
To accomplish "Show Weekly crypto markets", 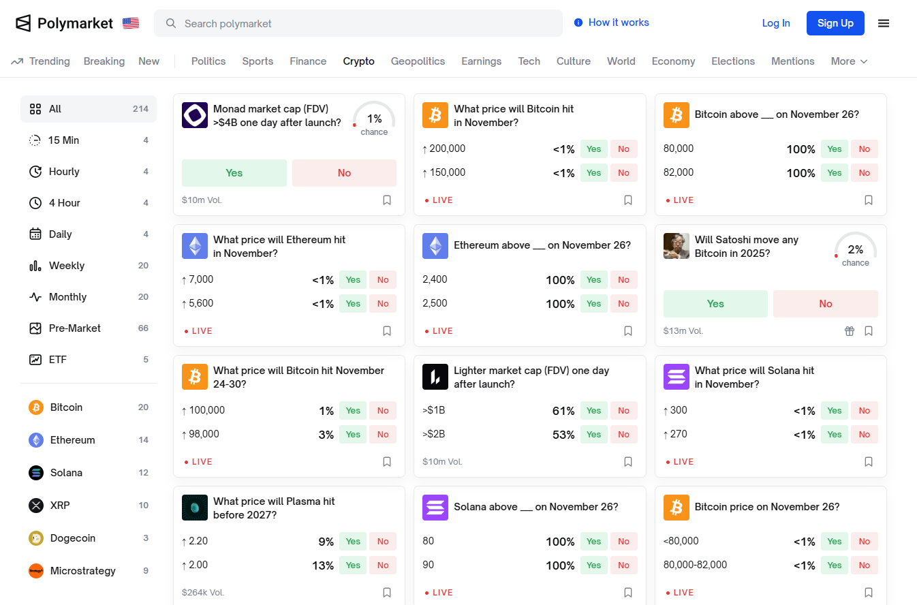I will point(89,266).
